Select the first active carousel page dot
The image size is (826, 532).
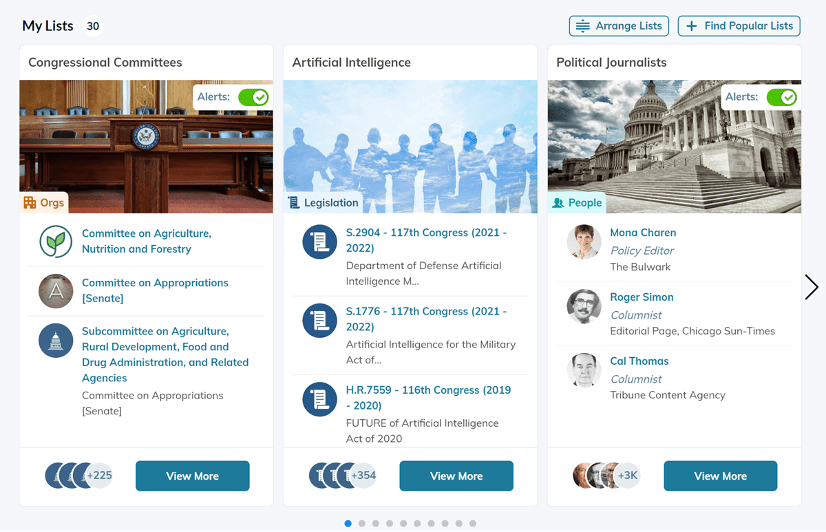coord(348,524)
